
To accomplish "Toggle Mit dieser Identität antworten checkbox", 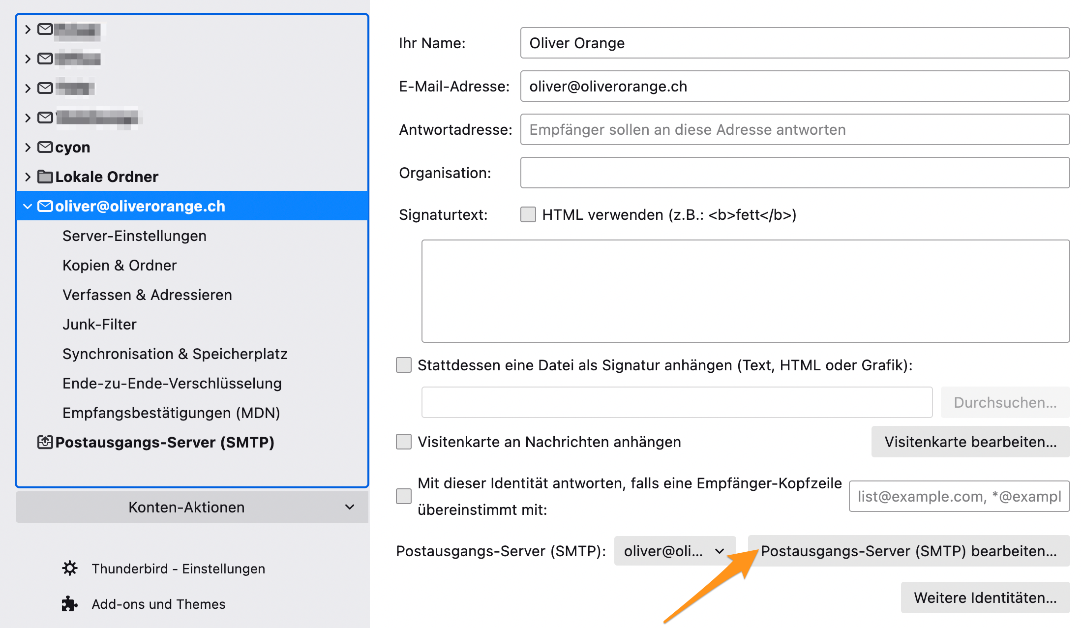I will 404,496.
